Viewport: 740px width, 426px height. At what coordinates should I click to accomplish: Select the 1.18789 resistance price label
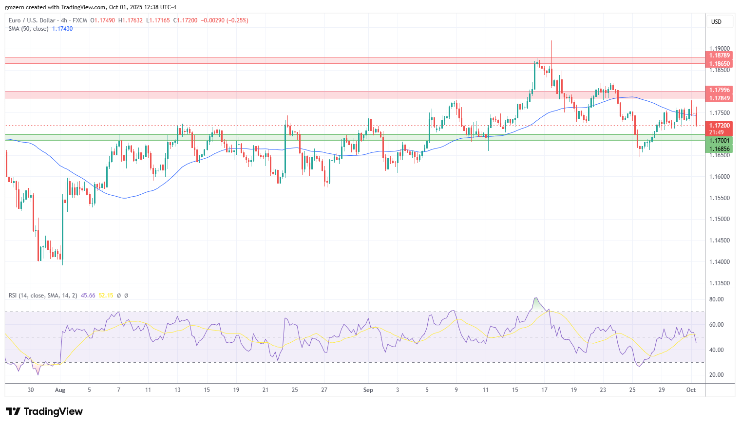pos(720,56)
